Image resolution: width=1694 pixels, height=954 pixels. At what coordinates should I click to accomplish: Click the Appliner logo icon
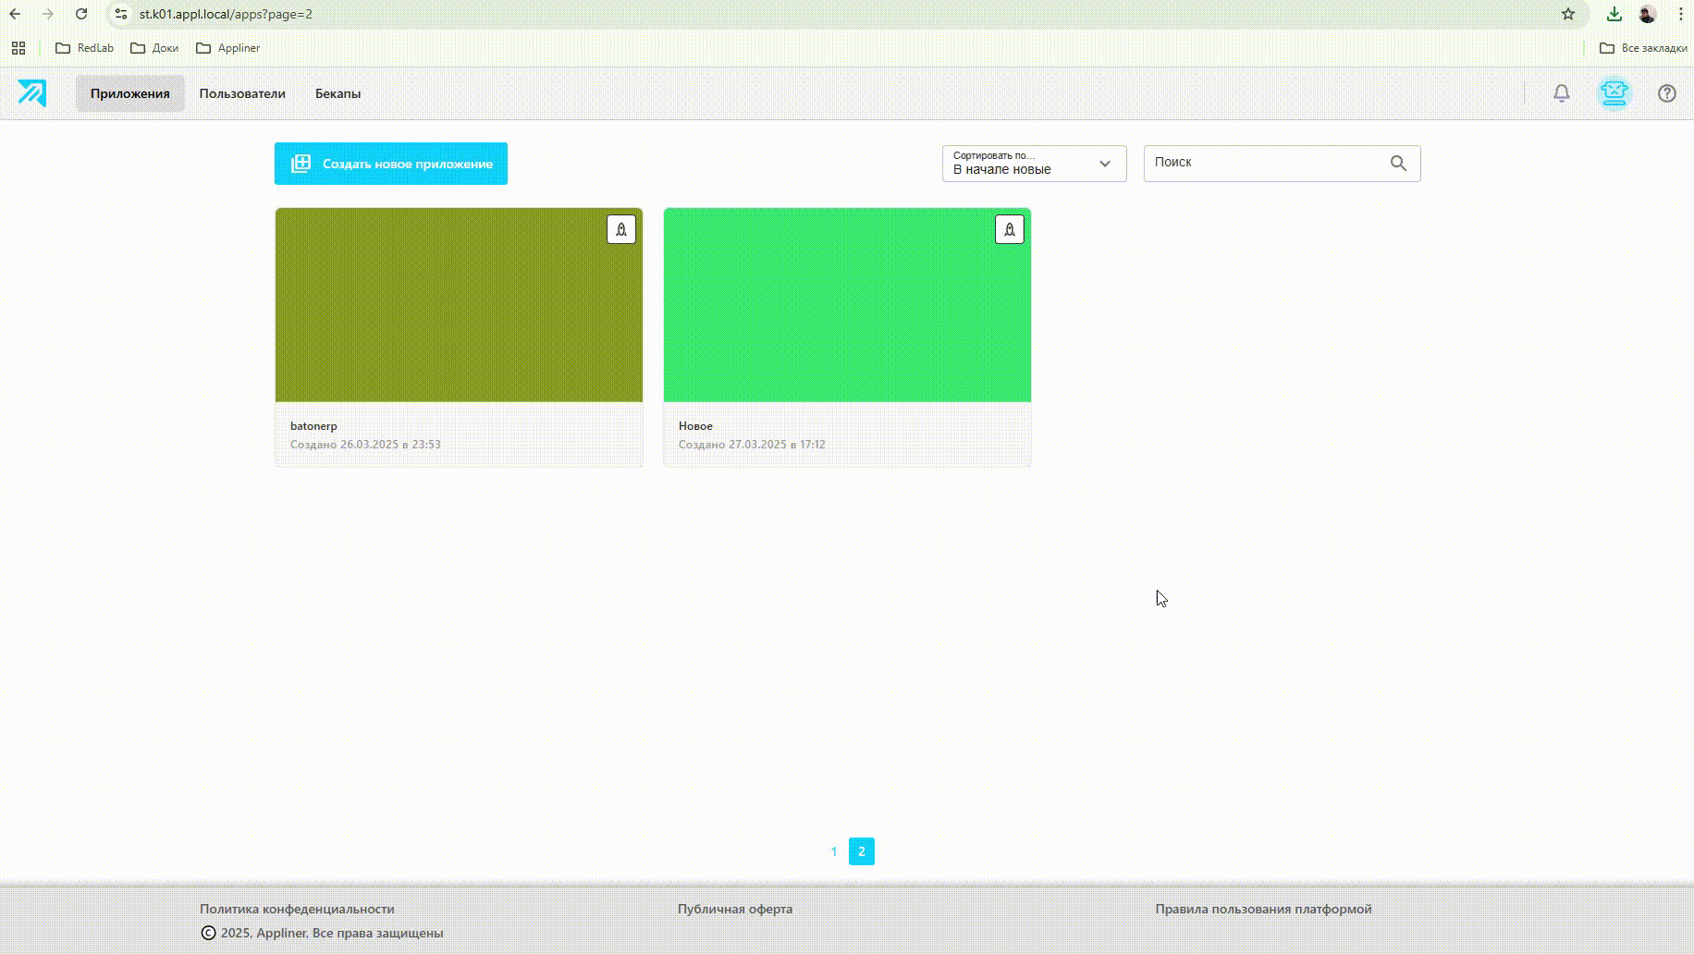(x=31, y=93)
